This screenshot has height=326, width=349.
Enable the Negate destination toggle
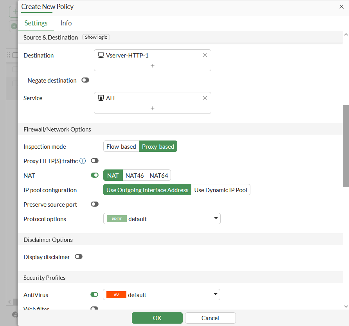pos(85,80)
